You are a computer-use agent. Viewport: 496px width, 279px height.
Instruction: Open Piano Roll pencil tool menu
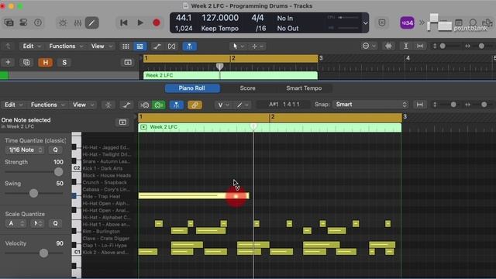[x=243, y=105]
